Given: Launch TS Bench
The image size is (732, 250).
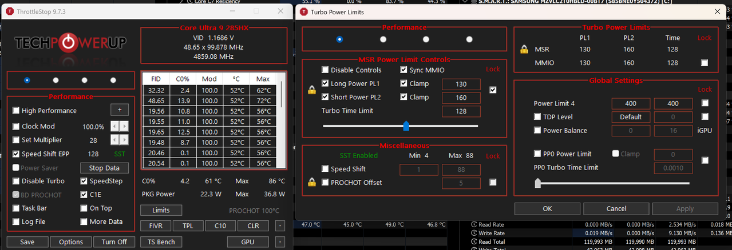Looking at the screenshot, I should 161,242.
